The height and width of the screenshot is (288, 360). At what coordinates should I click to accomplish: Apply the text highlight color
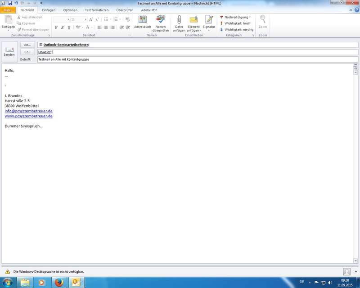(x=78, y=27)
